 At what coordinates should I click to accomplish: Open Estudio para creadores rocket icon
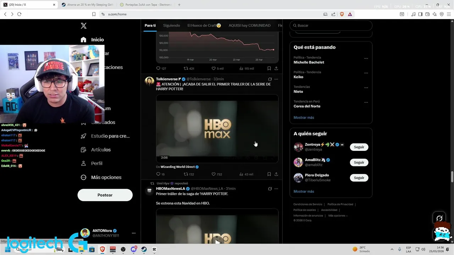pyautogui.click(x=83, y=136)
